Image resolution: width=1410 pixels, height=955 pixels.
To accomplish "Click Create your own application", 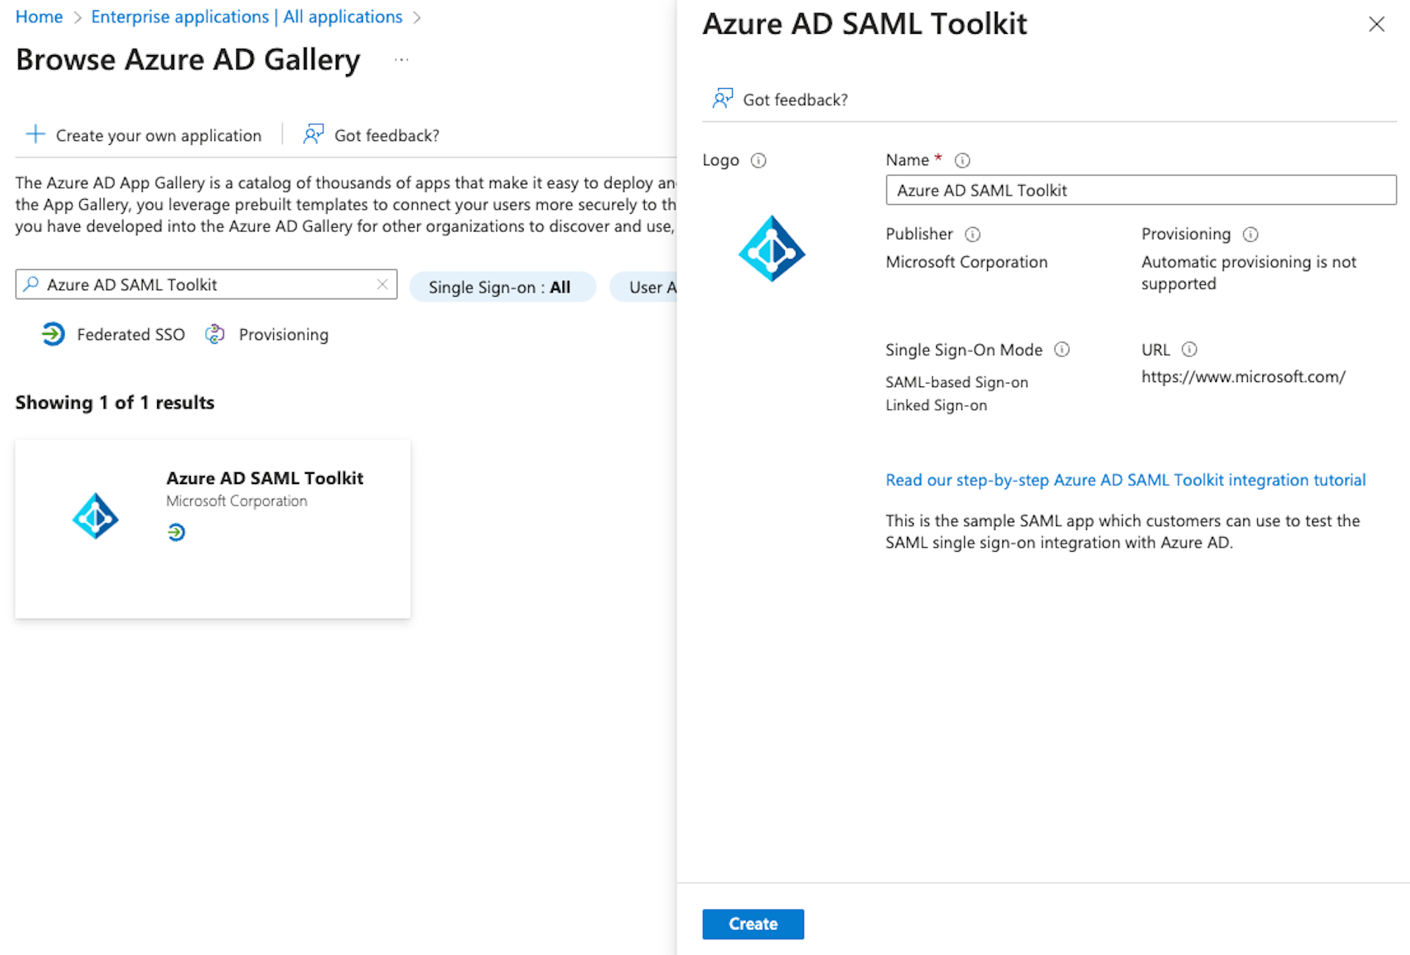I will point(145,135).
